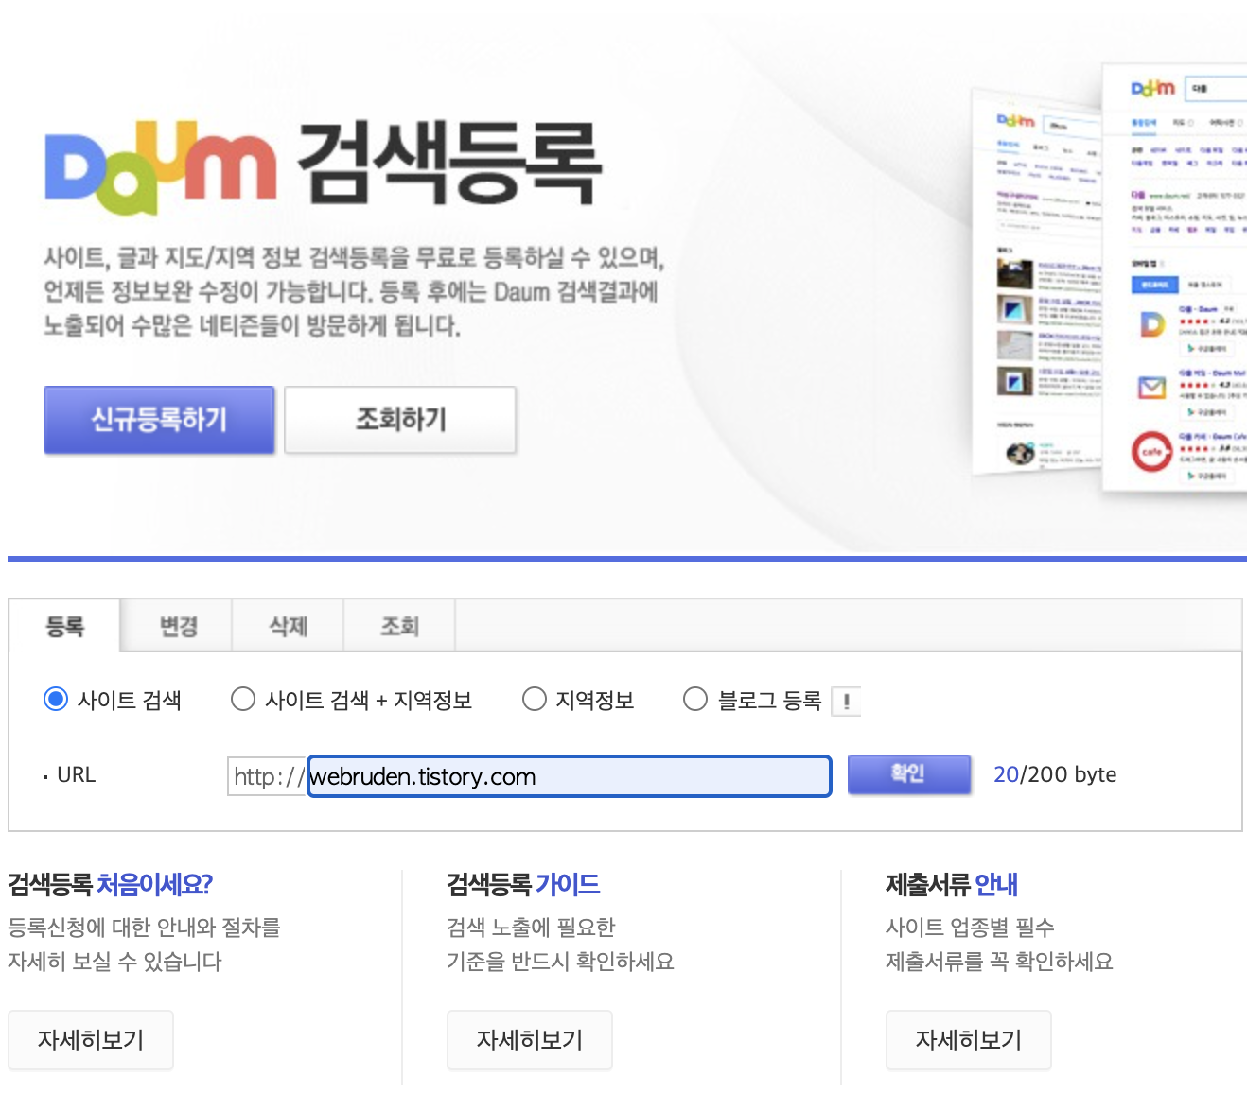Choose the 지역정보 radio button

click(535, 699)
